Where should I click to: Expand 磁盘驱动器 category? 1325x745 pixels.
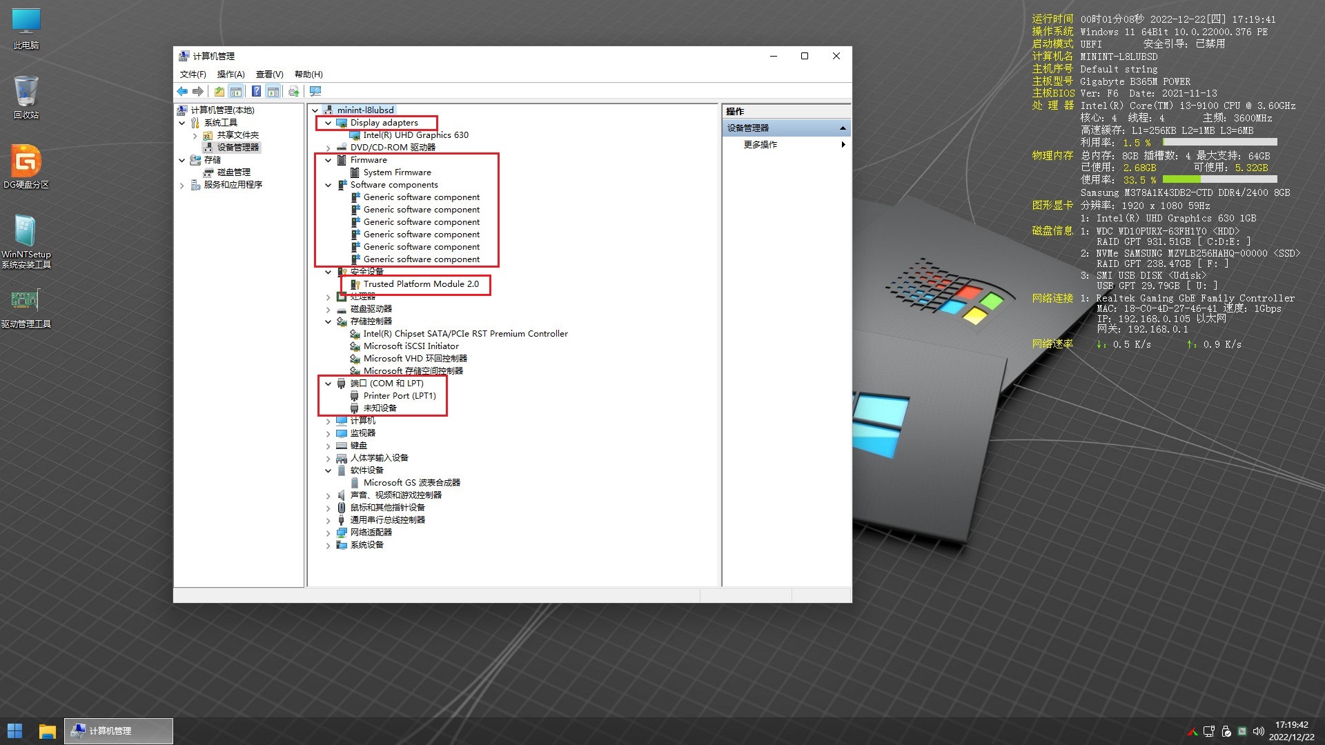coord(328,309)
